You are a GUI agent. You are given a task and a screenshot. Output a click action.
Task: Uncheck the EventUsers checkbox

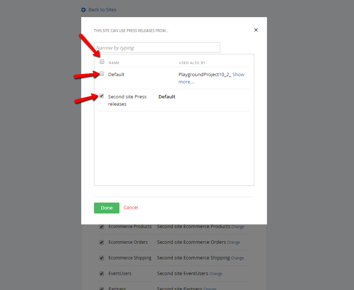point(102,274)
